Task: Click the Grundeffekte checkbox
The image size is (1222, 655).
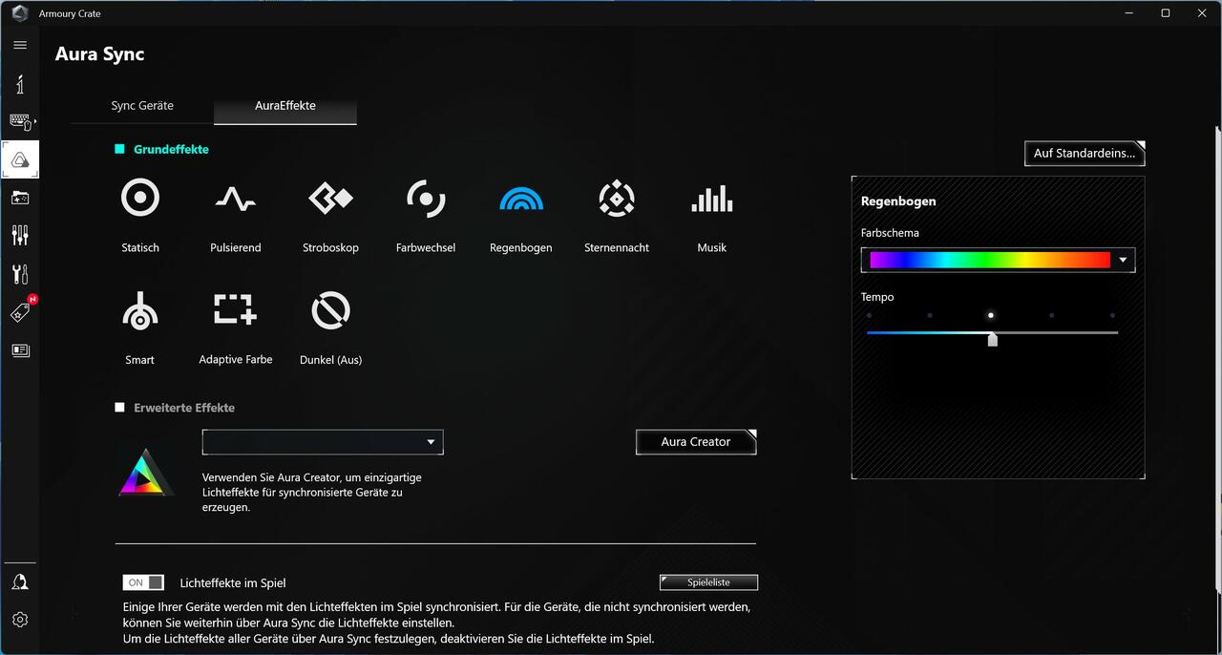Action: (120, 149)
